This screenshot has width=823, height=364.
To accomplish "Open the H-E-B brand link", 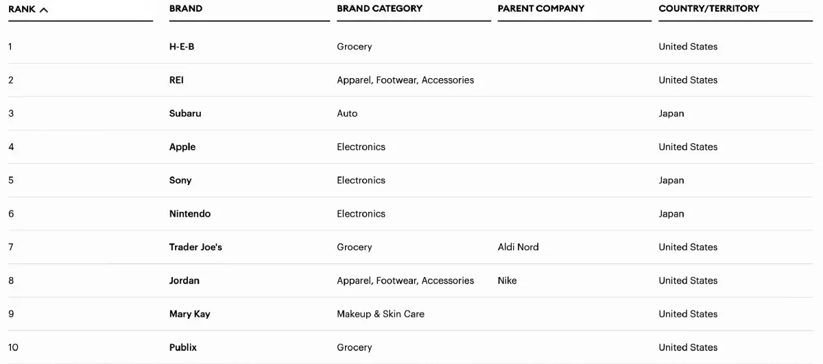I will click(182, 47).
